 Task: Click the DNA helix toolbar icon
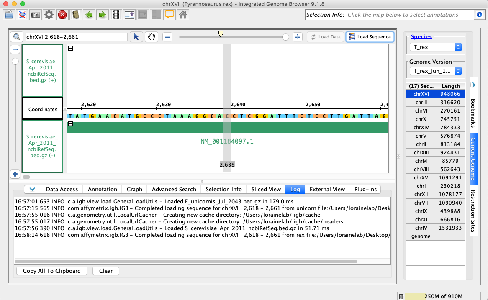tap(22, 15)
